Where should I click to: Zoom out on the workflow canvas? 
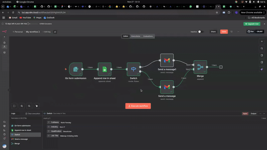[29, 106]
